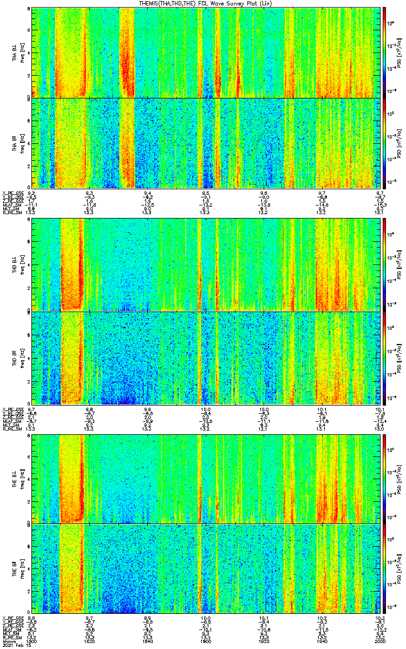Select the THE B-perpendicular spectrogram panel
The width and height of the screenshot is (406, 649).
click(x=205, y=478)
